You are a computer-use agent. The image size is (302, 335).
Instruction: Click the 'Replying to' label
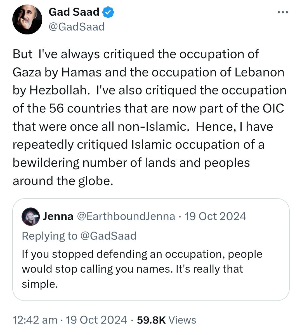tap(49, 236)
